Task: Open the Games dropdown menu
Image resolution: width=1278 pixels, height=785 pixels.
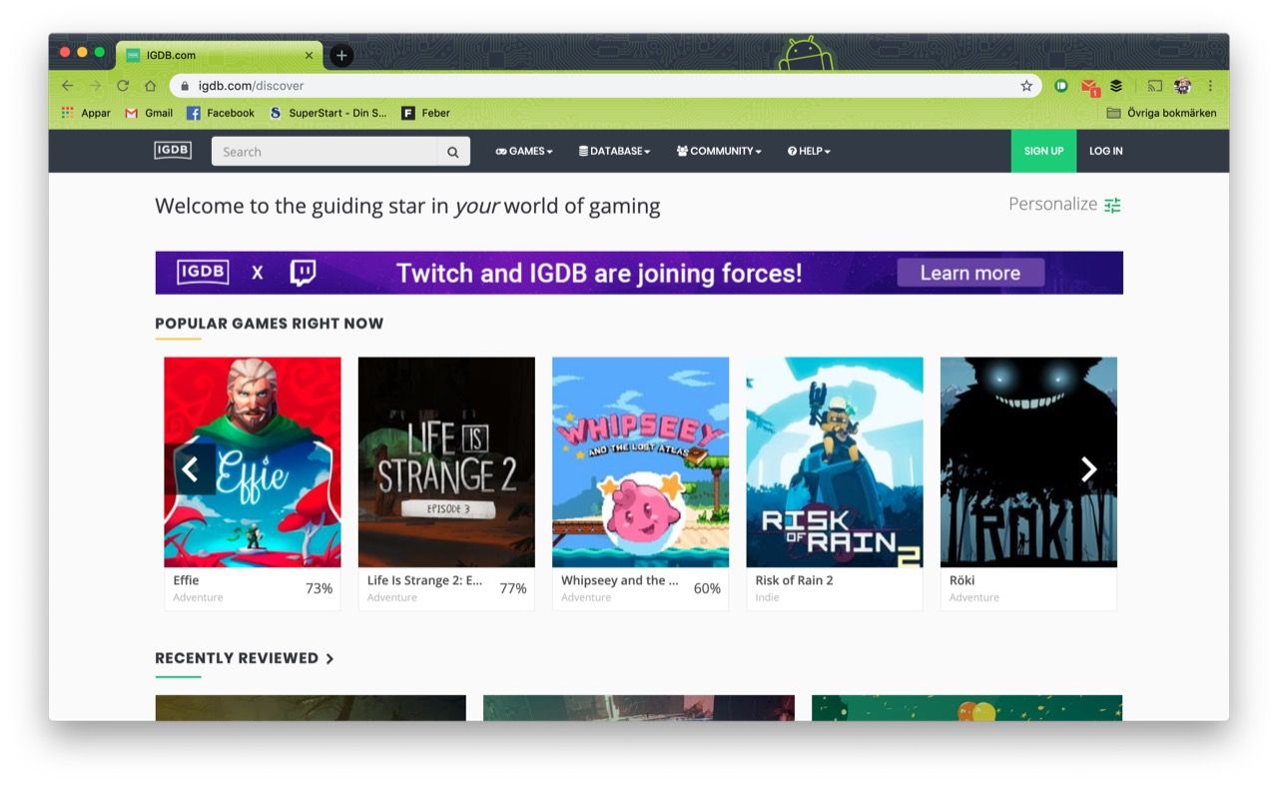Action: coord(524,152)
